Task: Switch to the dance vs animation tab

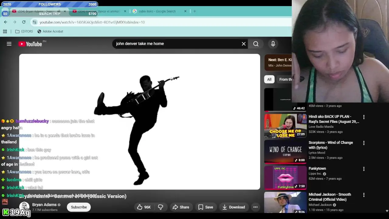Action: pyautogui.click(x=99, y=11)
